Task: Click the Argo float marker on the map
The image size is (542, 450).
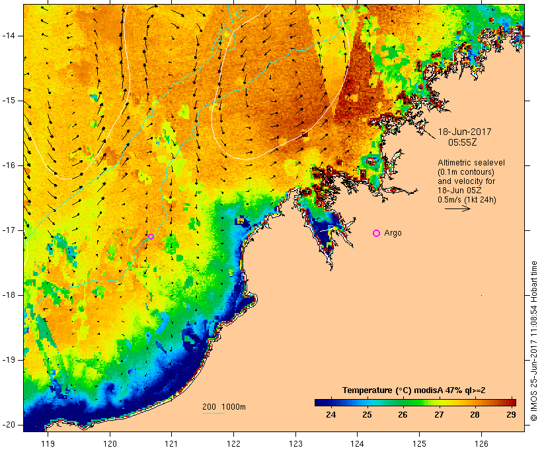Action: [151, 236]
